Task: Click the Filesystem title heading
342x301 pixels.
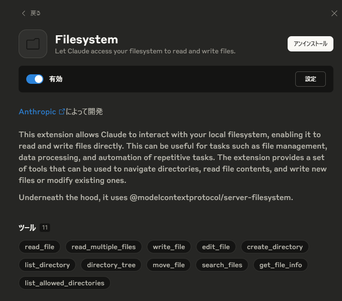Action: click(x=87, y=40)
